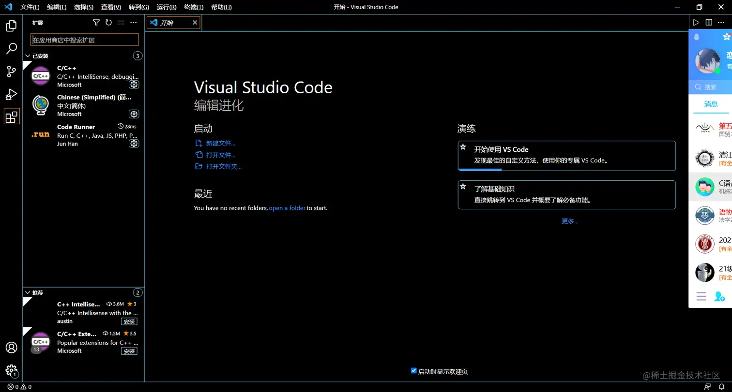The height and width of the screenshot is (392, 732).
Task: Click 打开文件 open file link
Action: pos(221,155)
